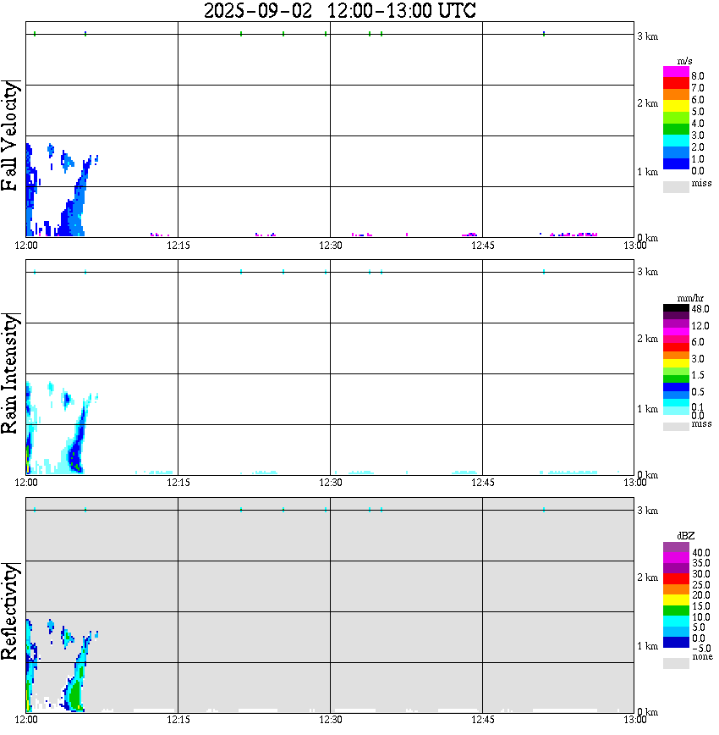Click the 1 km label of Reflectivity panel
This screenshot has width=719, height=735.
[x=647, y=646]
